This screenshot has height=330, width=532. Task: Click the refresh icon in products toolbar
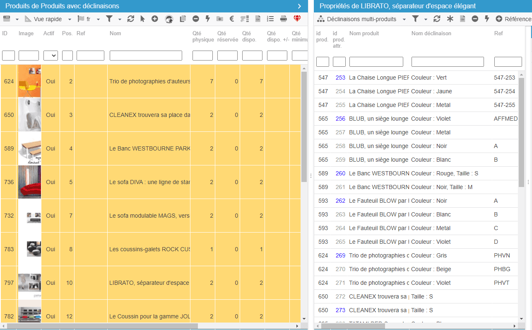tap(131, 19)
